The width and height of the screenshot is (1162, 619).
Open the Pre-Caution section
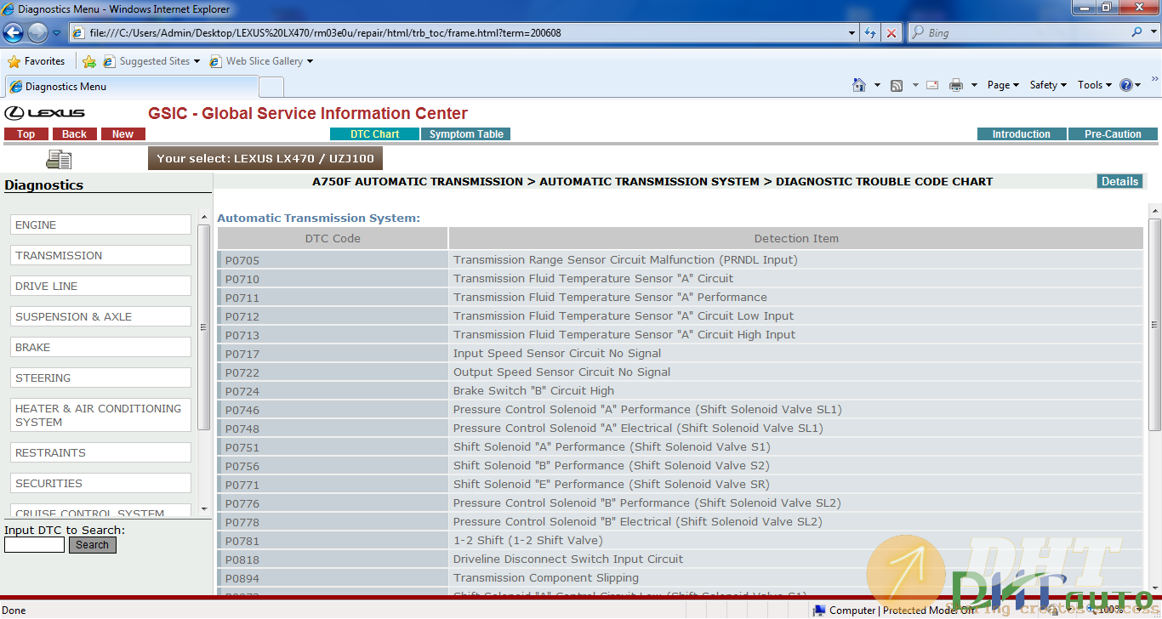1113,134
